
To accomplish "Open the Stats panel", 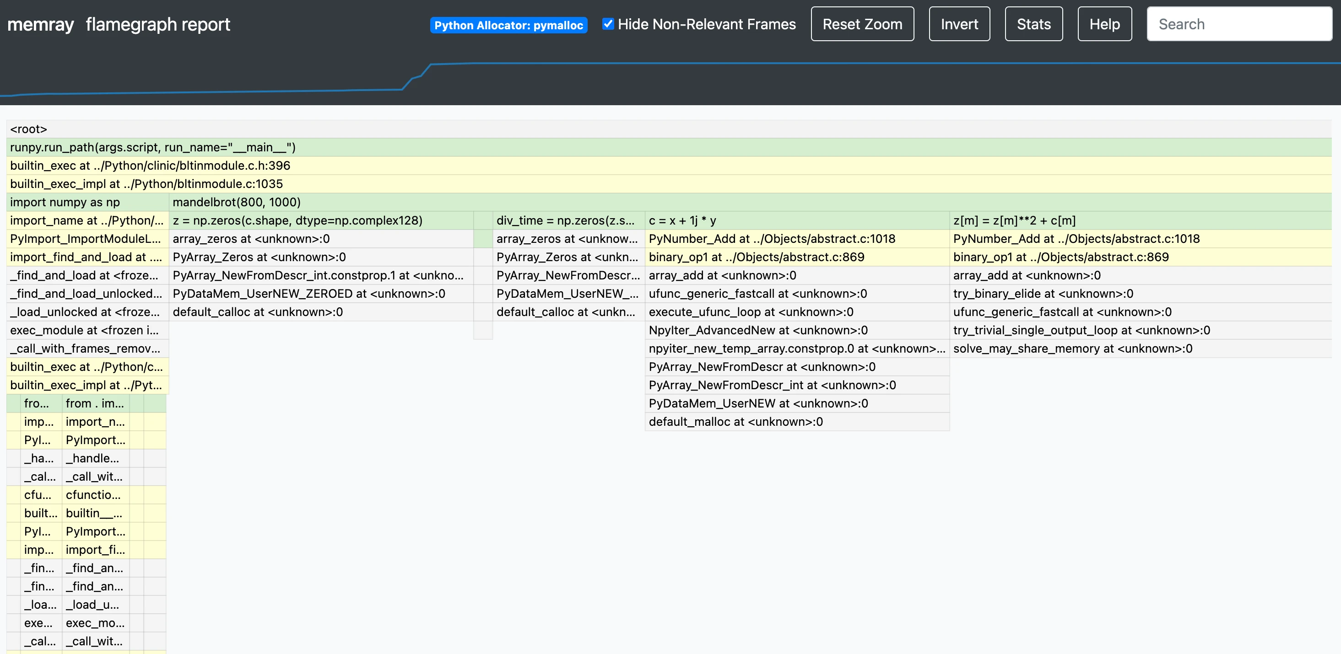I will coord(1033,23).
